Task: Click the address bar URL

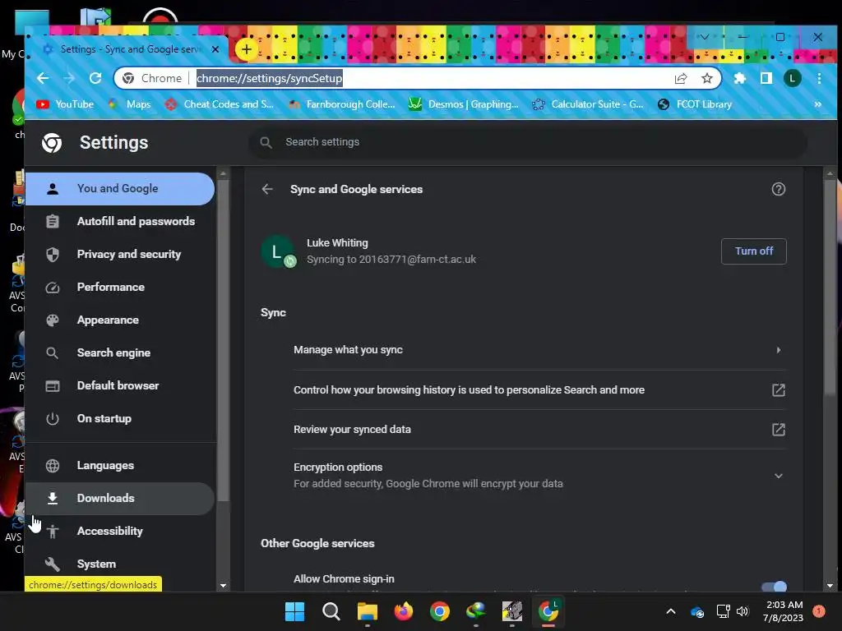Action: point(269,78)
